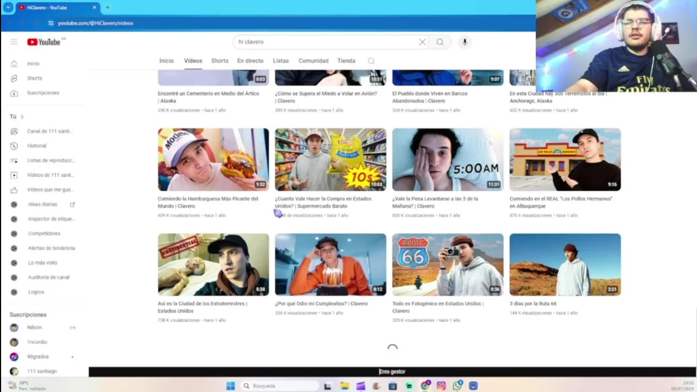Open the spicy hamburger video thumbnail
The height and width of the screenshot is (392, 697).
[213, 160]
